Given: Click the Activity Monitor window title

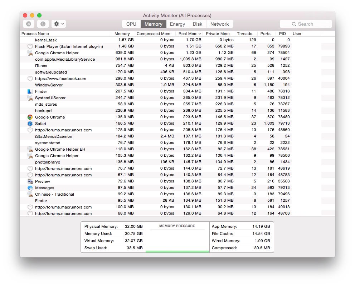Looking at the screenshot, I should pyautogui.click(x=177, y=16).
